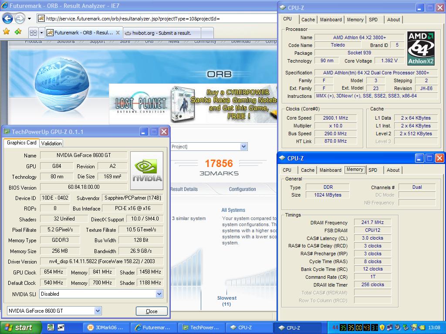446x334 pixels.
Task: Click the Core Speed value 2900.1 MHz
Action: 335,118
